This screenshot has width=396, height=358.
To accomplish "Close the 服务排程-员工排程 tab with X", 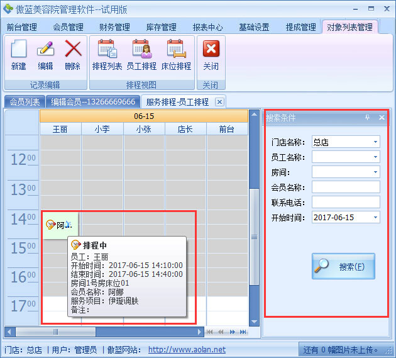I will pyautogui.click(x=219, y=102).
